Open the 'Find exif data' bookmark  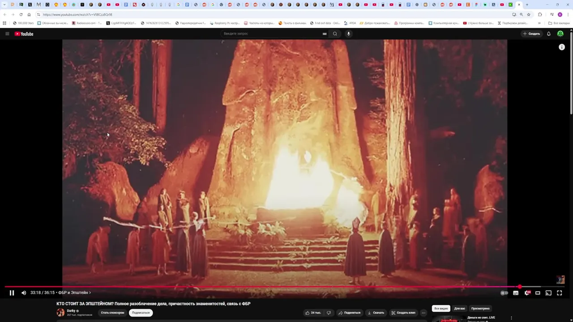pyautogui.click(x=325, y=23)
